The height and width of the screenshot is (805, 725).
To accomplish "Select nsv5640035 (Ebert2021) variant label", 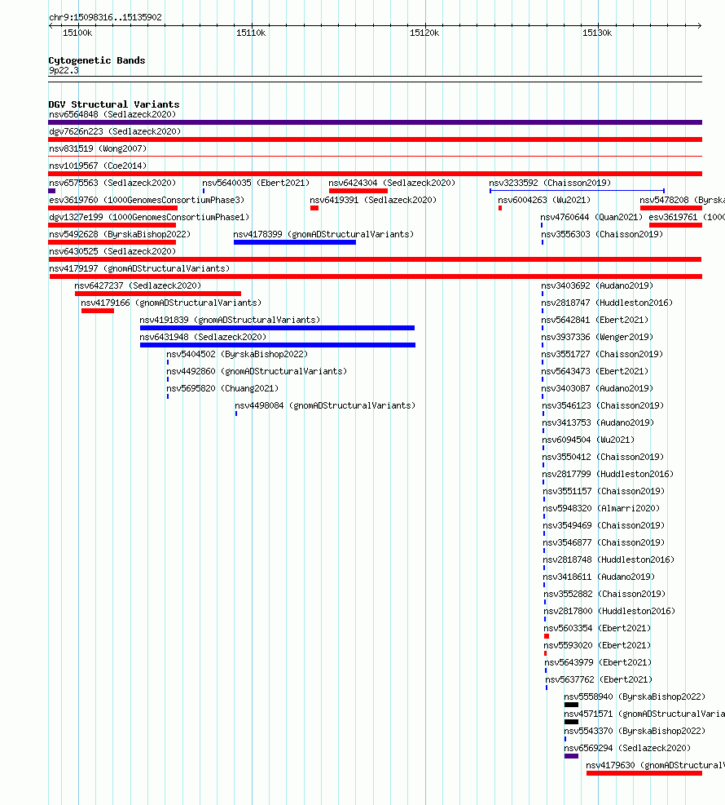I will point(256,183).
